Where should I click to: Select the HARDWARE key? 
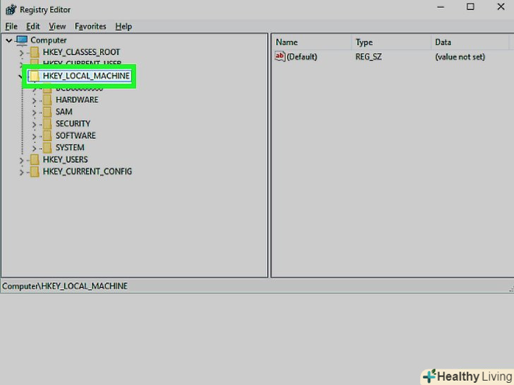(x=77, y=100)
